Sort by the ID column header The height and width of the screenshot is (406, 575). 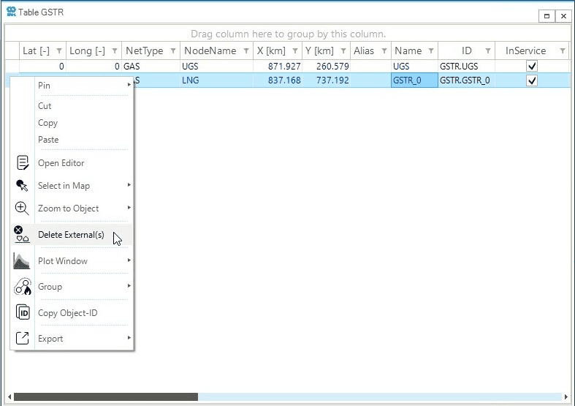click(x=466, y=50)
